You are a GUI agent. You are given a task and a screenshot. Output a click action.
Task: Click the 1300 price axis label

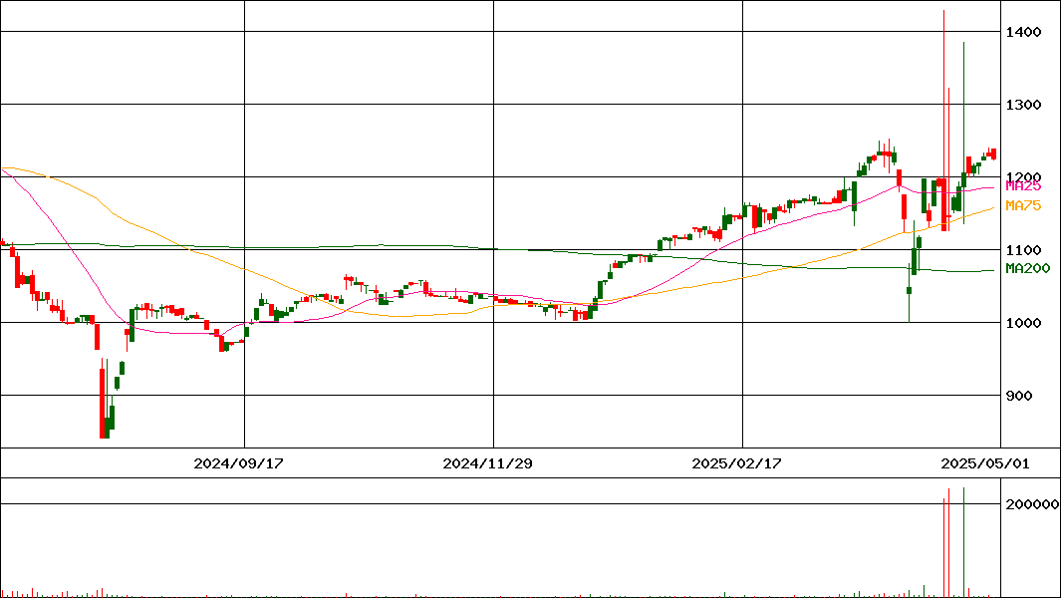1023,105
